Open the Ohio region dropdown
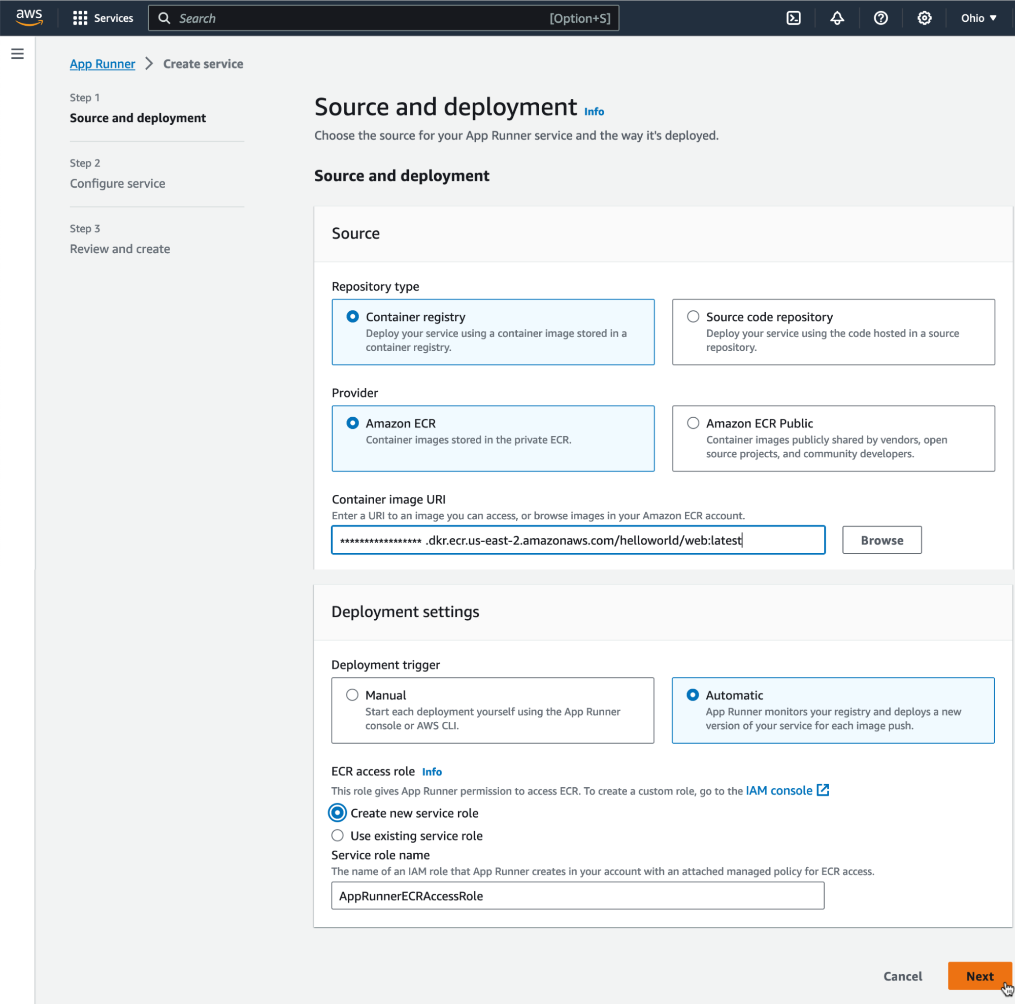This screenshot has width=1015, height=1004. pyautogui.click(x=979, y=18)
